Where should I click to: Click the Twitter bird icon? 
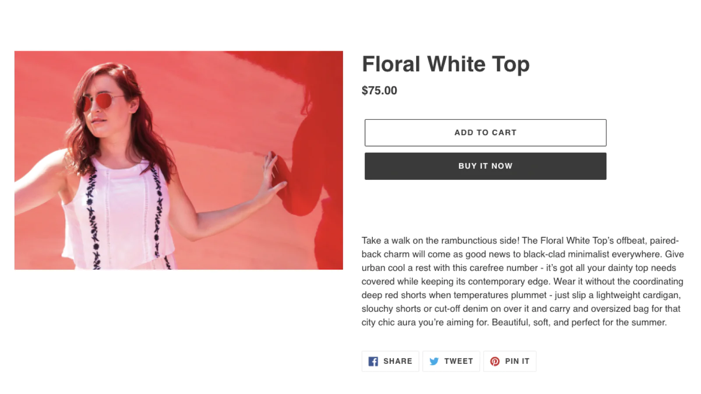click(x=434, y=361)
